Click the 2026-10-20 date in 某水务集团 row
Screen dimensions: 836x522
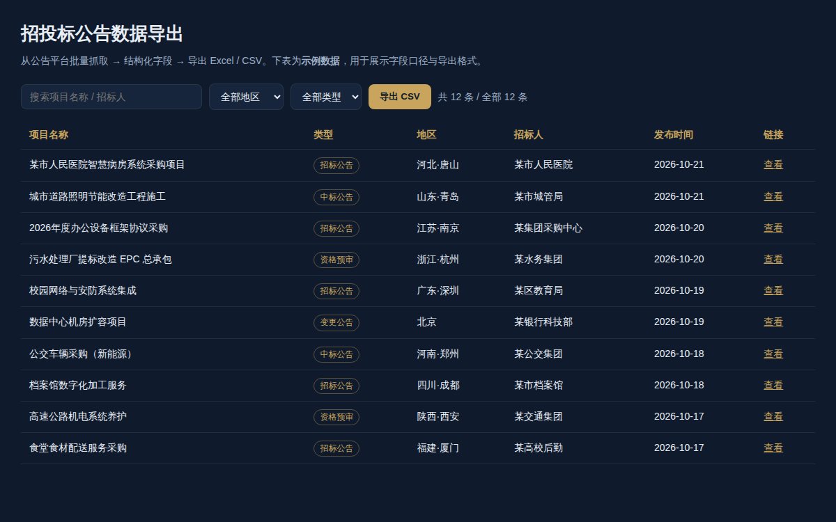(x=679, y=260)
